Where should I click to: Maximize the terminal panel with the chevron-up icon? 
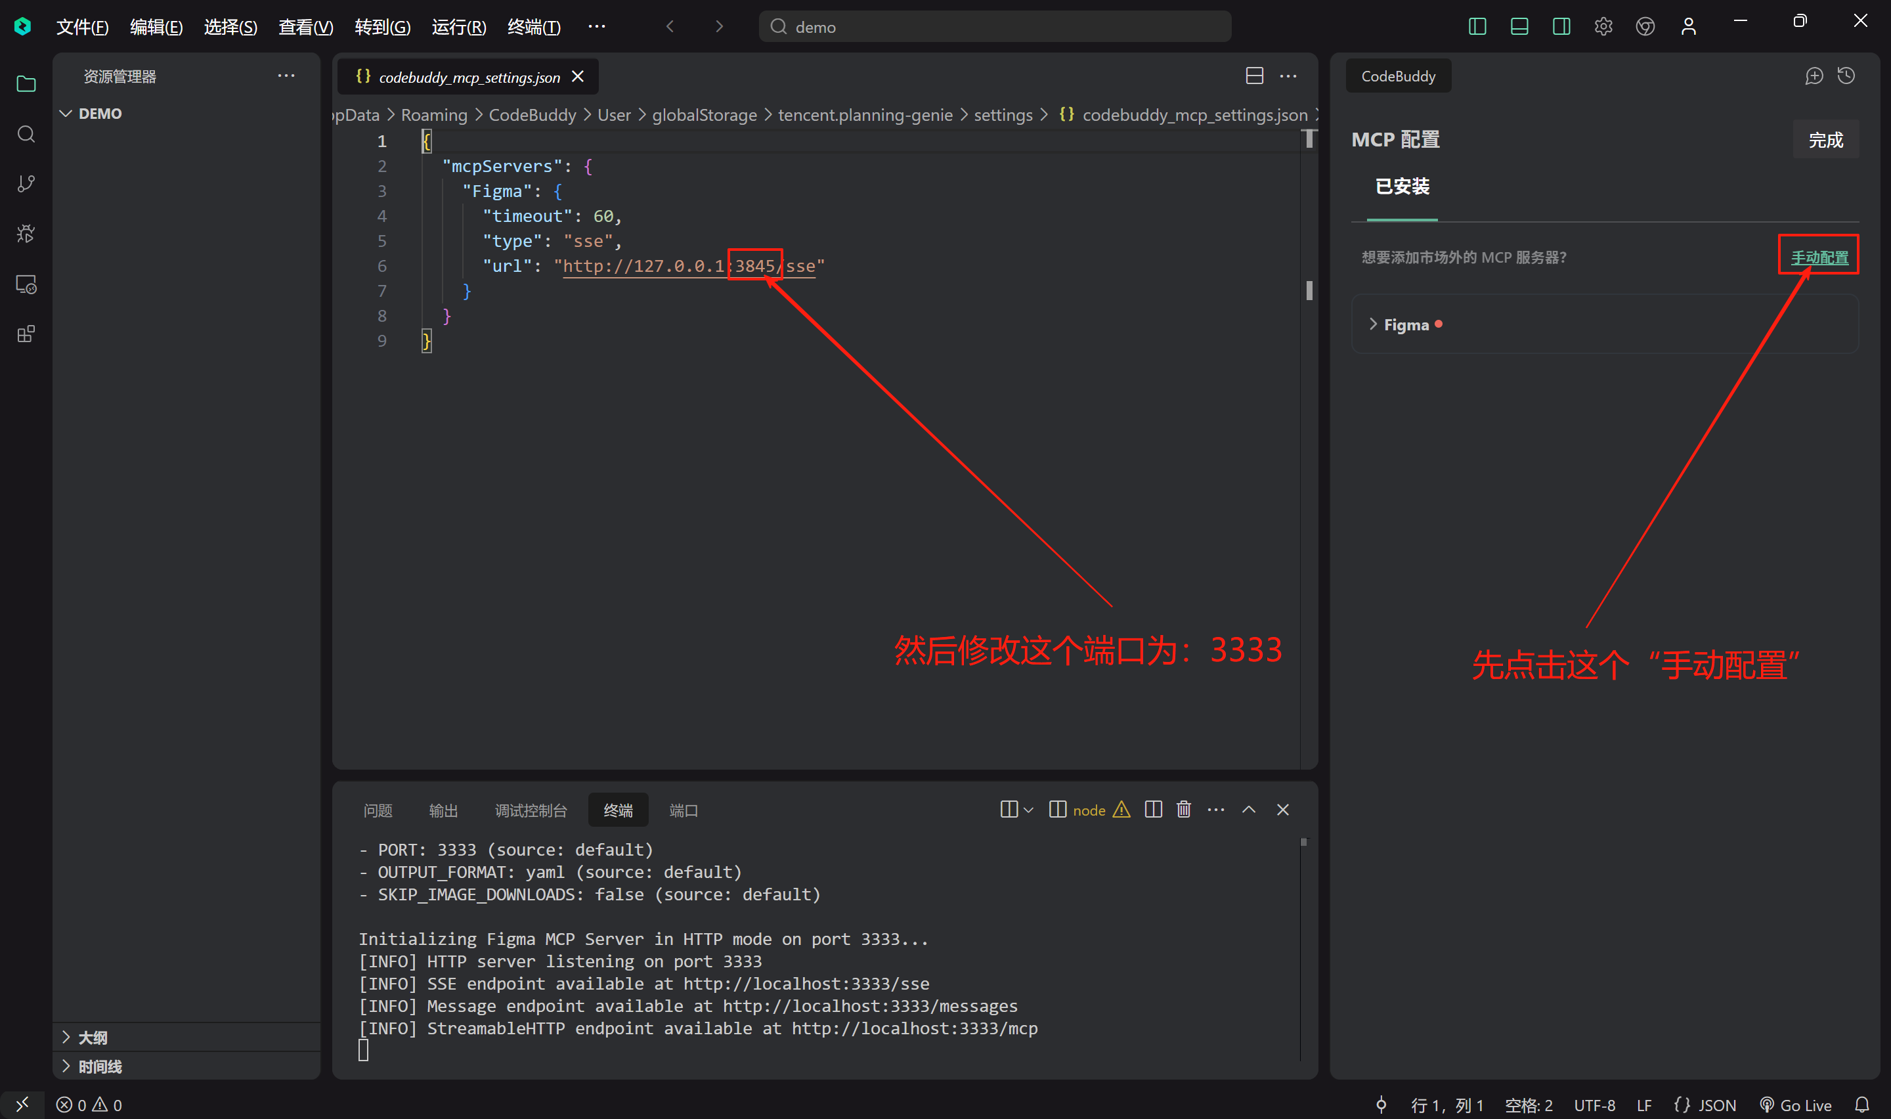click(1249, 809)
